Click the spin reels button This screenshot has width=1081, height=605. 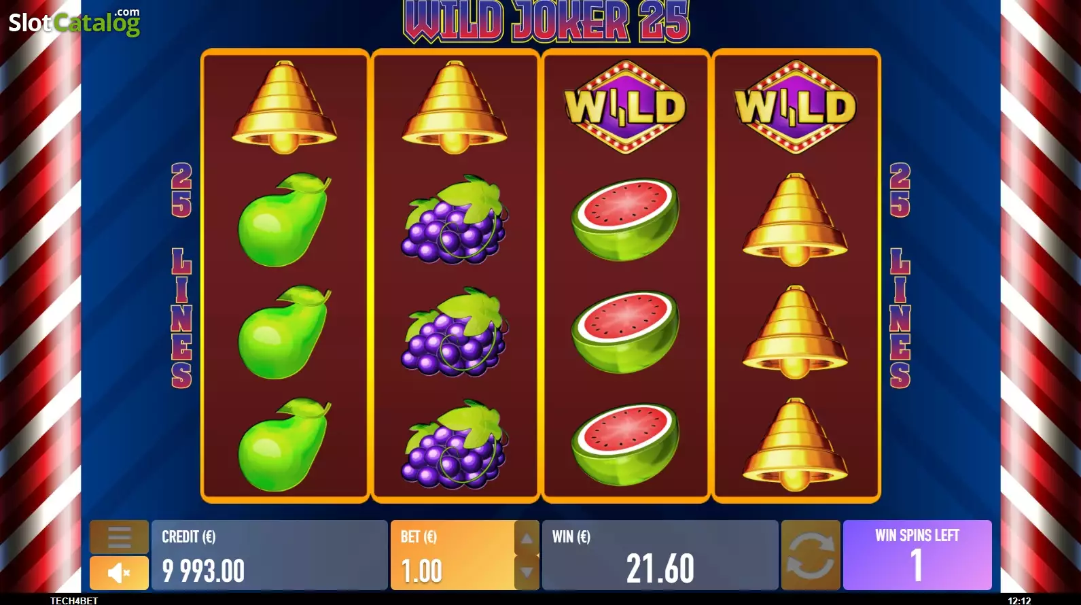pyautogui.click(x=811, y=555)
